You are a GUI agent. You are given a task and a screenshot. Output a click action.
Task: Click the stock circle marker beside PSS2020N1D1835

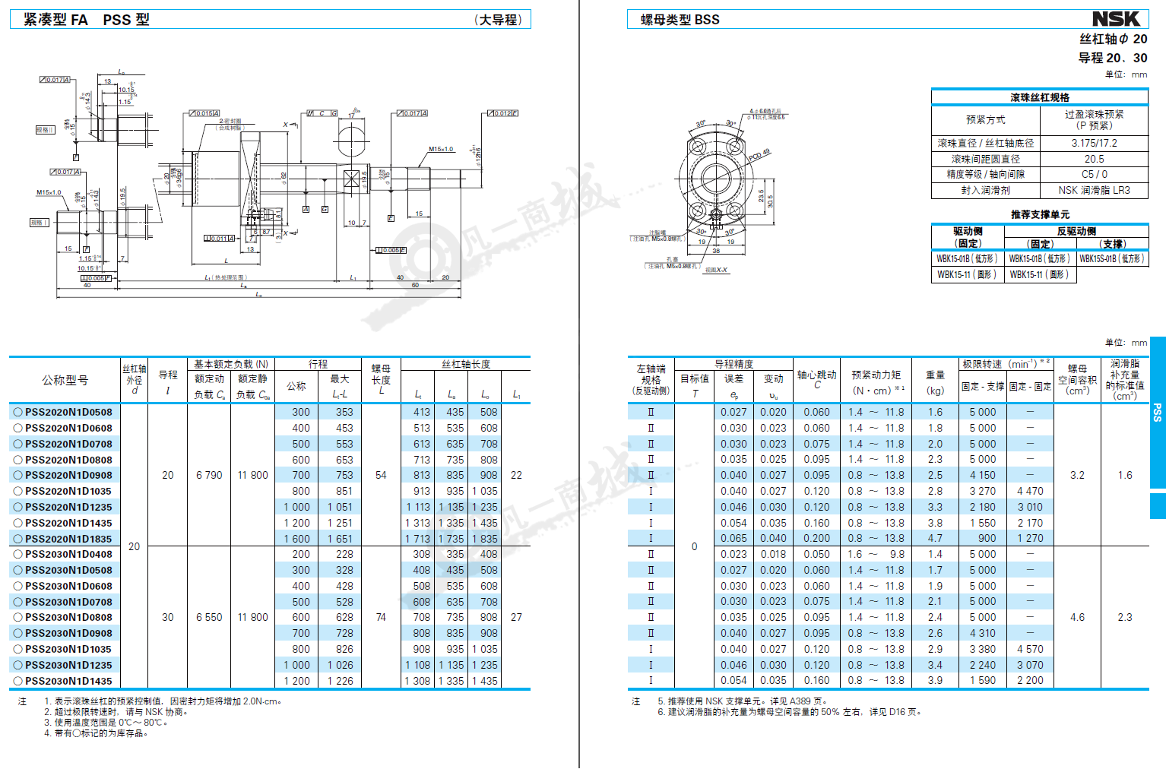point(17,539)
